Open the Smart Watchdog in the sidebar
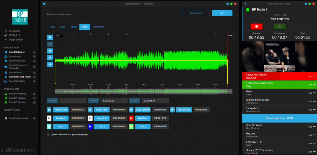Viewport: 317px width, 155px height. click(x=17, y=81)
